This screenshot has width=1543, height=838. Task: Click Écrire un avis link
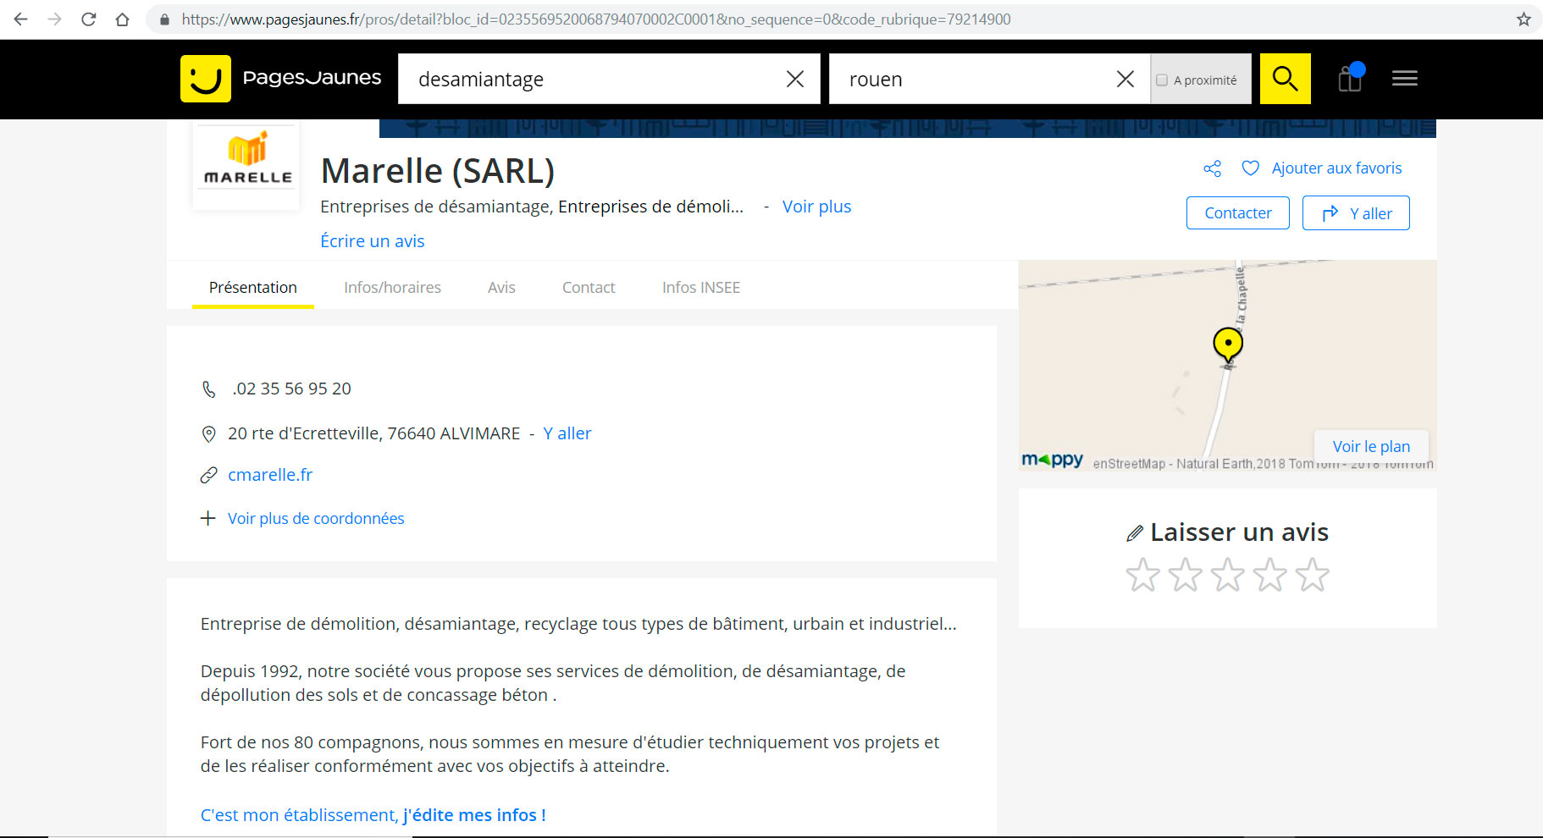click(372, 241)
